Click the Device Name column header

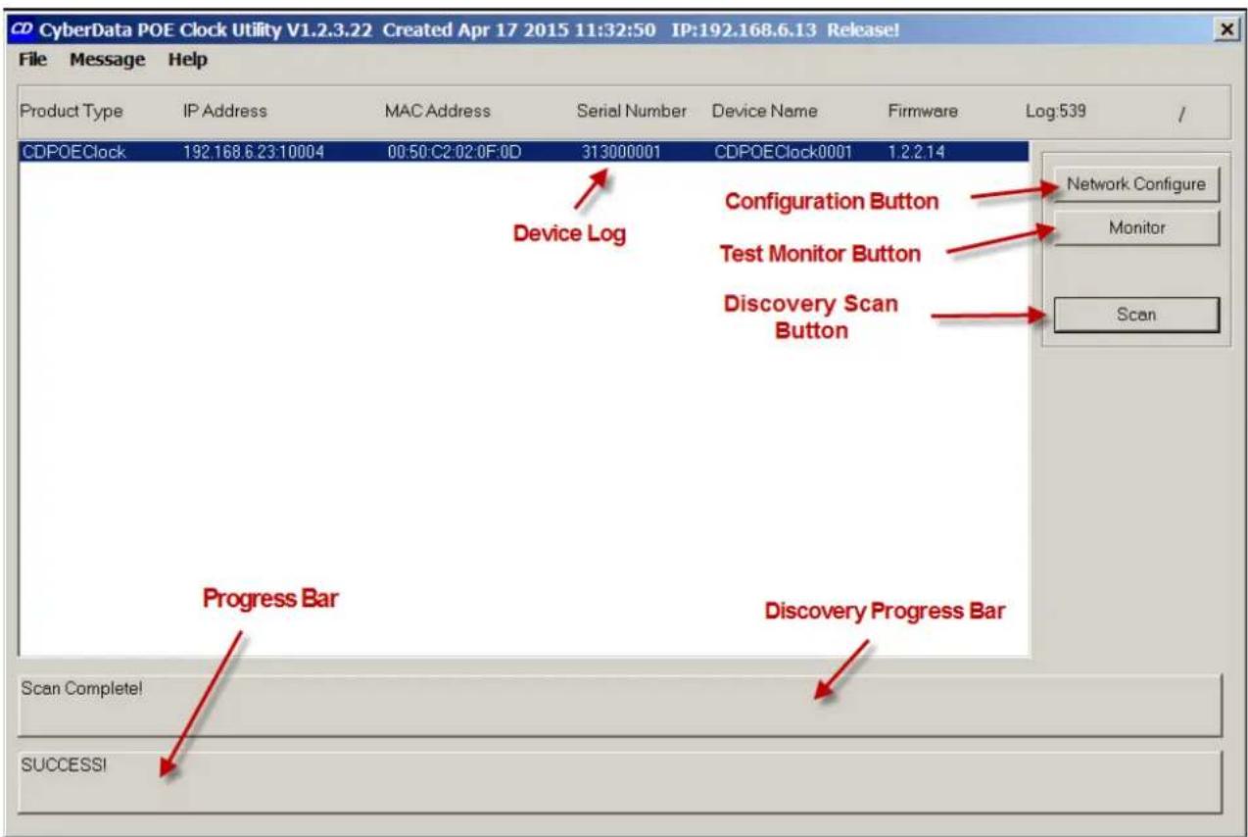pyautogui.click(x=765, y=111)
